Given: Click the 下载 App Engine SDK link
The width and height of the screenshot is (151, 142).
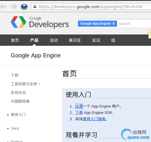Looking at the screenshot, I should coord(79,113).
